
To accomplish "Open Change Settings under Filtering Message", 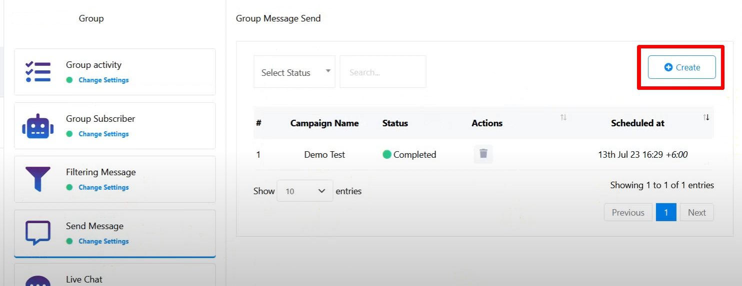I will pyautogui.click(x=103, y=187).
